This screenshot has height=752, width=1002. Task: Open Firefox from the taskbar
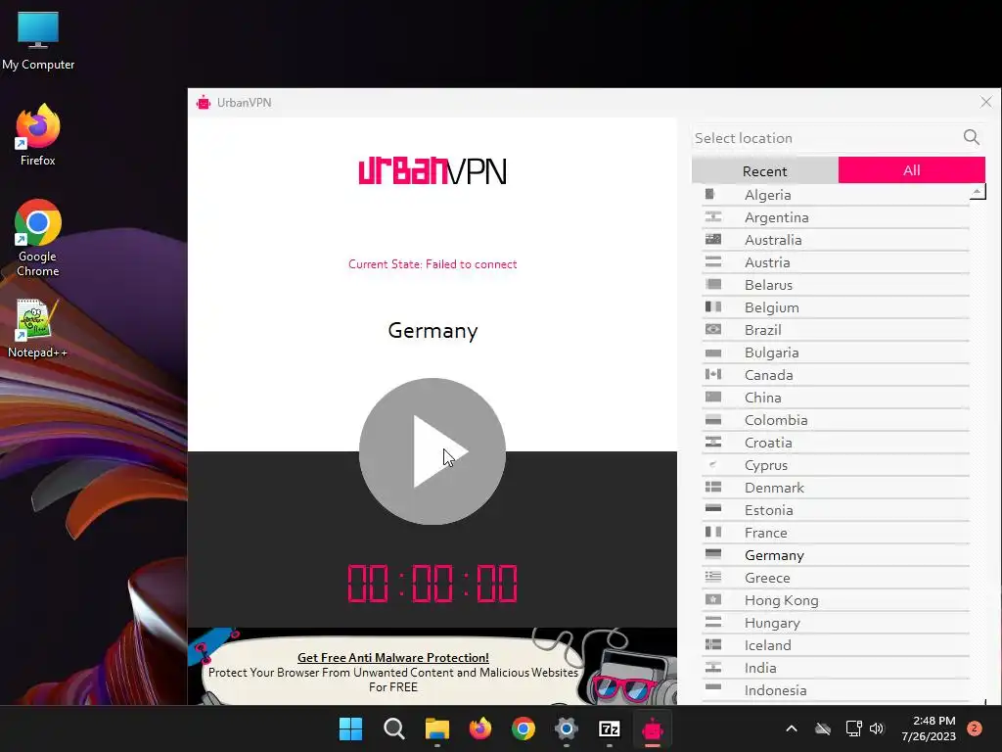[479, 728]
